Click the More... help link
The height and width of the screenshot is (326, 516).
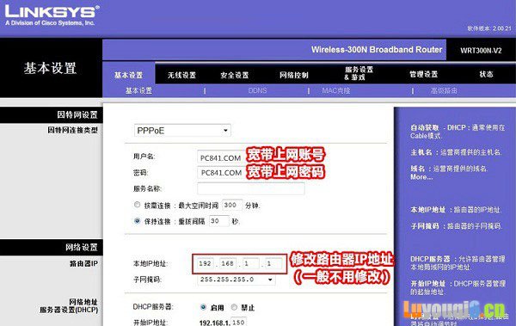pyautogui.click(x=421, y=177)
